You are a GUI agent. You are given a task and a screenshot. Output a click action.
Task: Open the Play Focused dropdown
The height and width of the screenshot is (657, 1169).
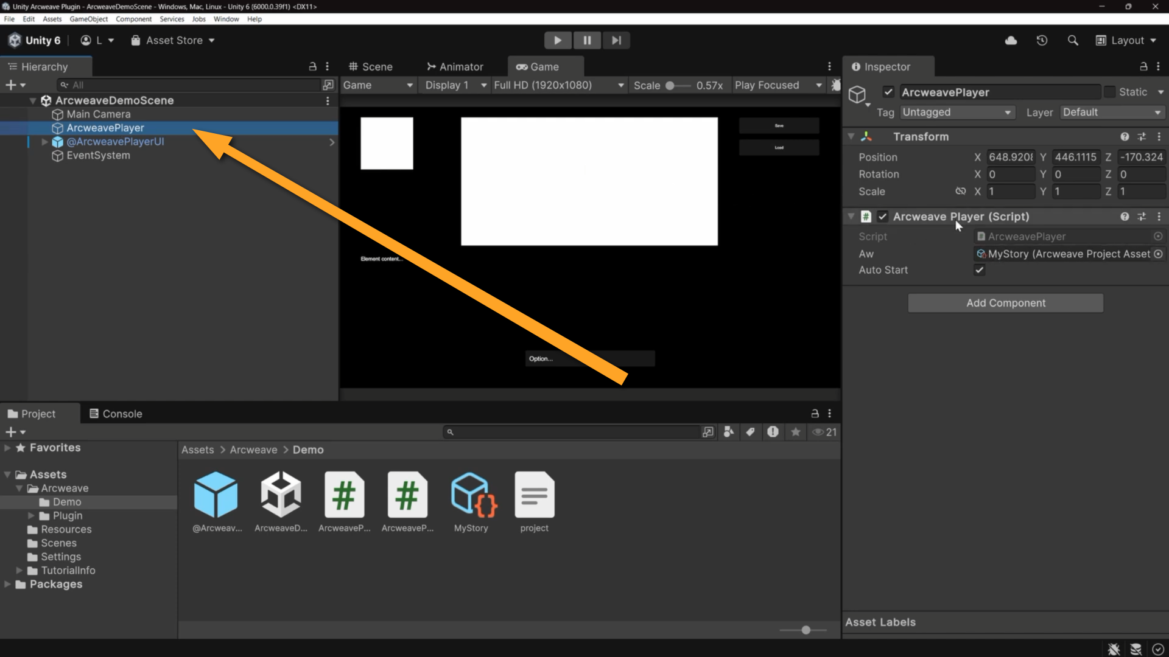coord(778,85)
